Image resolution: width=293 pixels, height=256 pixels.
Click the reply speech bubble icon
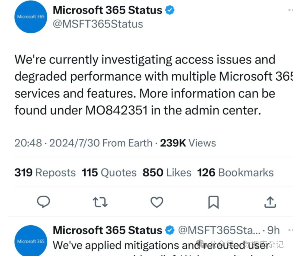point(43,202)
